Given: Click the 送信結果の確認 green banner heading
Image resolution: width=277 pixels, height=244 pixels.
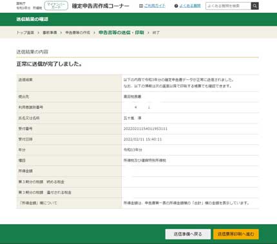Looking at the screenshot, I should click(x=32, y=19).
